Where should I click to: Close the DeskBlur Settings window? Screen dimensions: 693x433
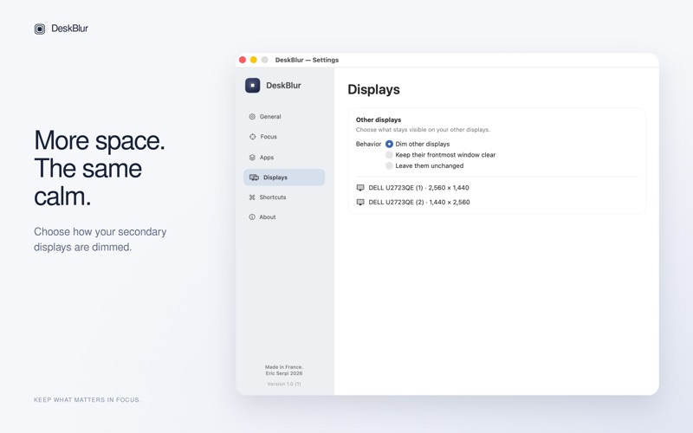click(x=243, y=60)
